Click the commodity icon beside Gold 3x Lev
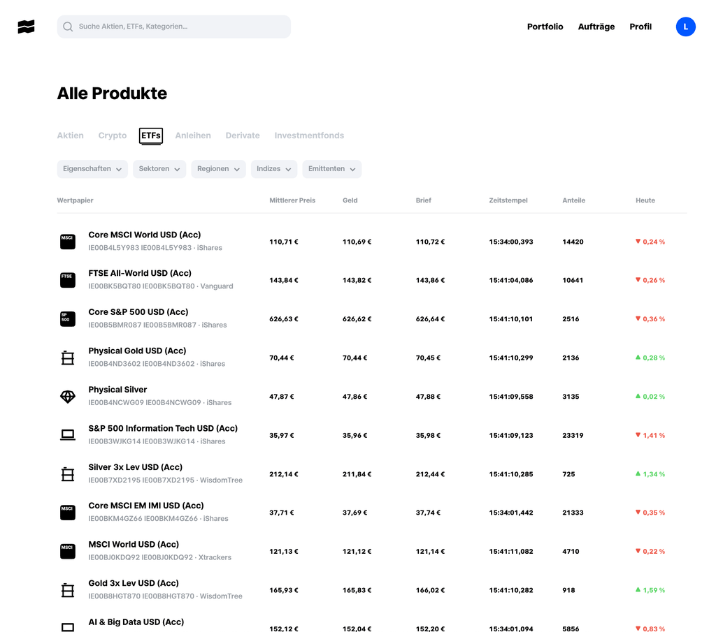 (67, 590)
